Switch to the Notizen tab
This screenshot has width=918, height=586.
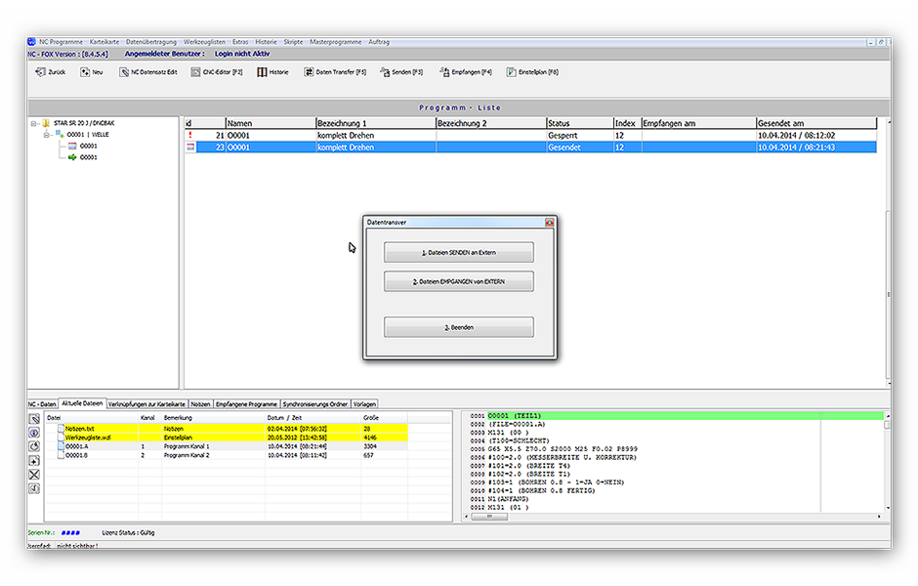[200, 403]
